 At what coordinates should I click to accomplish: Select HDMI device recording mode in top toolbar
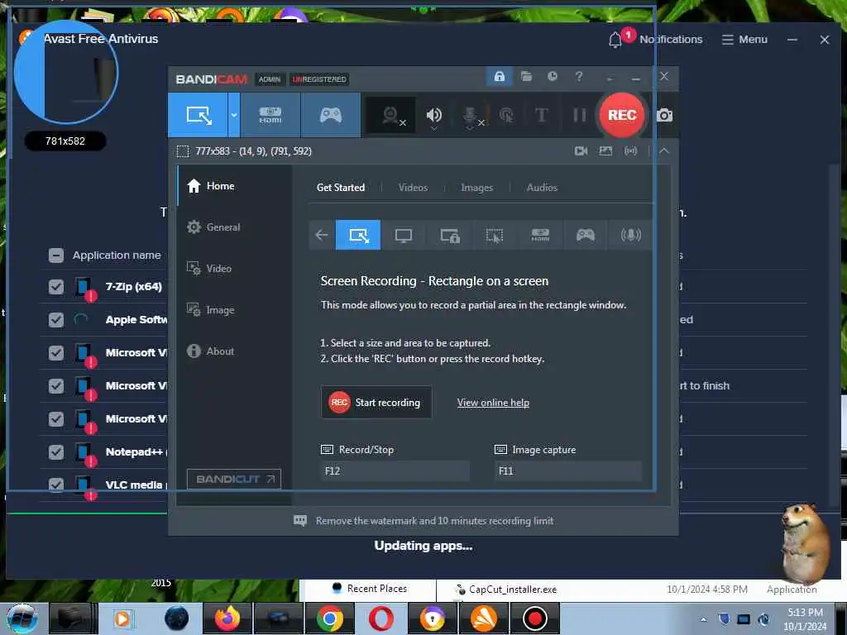(x=270, y=115)
